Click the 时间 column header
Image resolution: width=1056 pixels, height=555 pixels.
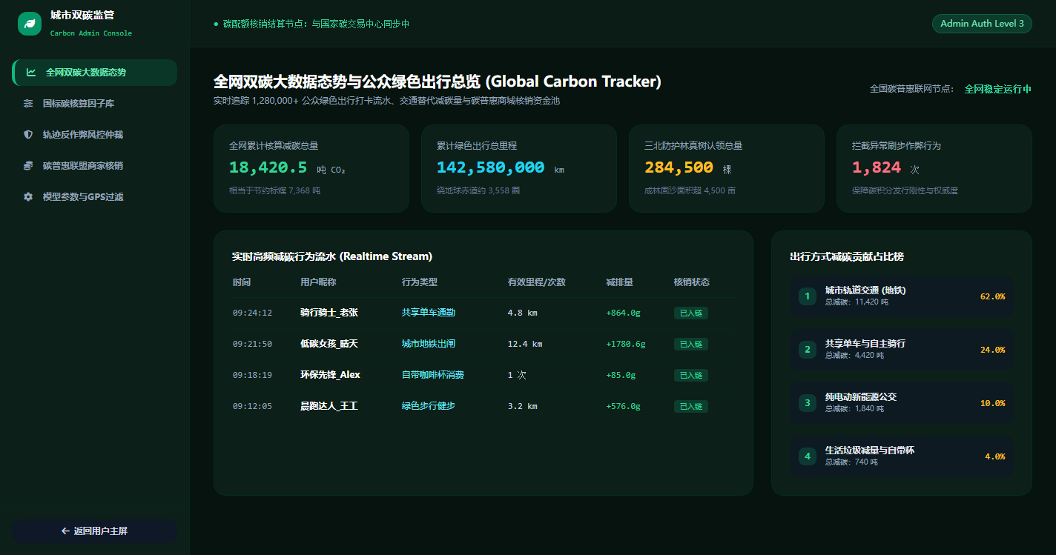coord(241,282)
